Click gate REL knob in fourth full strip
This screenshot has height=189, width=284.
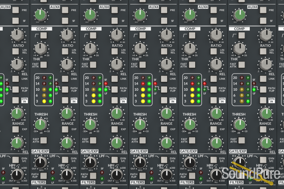216,143
